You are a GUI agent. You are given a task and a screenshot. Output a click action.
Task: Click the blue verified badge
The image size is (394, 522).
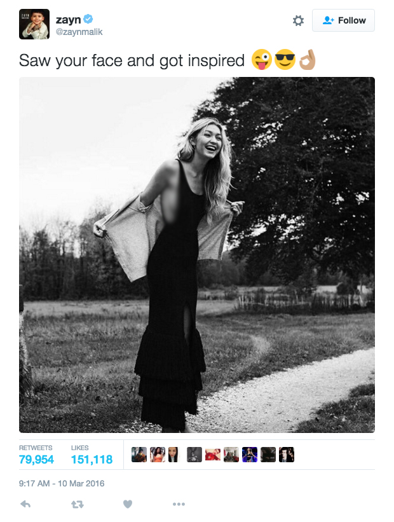pos(88,20)
